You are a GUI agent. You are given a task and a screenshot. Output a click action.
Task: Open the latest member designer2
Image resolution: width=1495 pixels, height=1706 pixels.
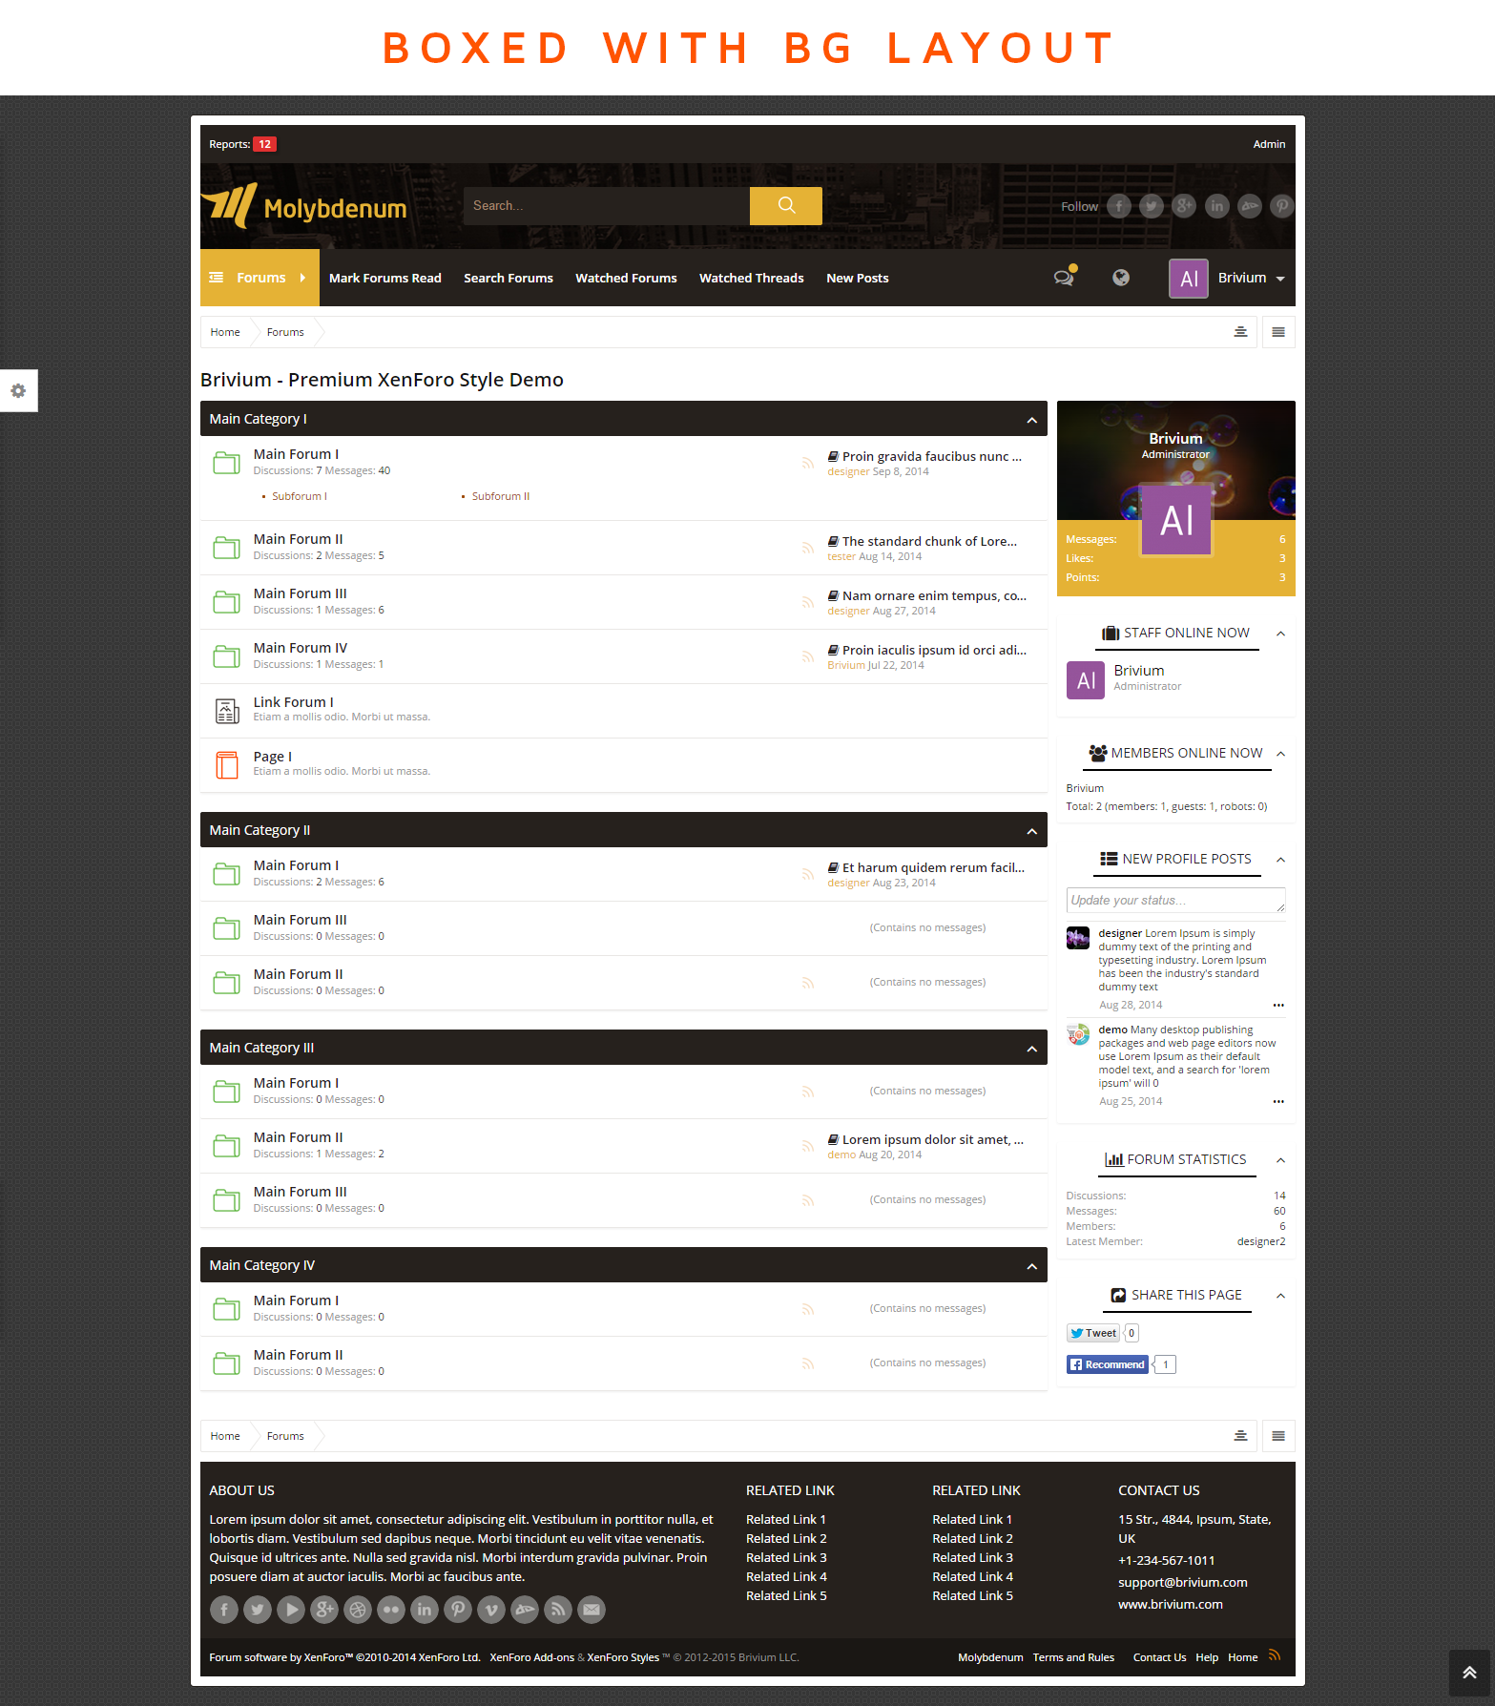pos(1261,1241)
